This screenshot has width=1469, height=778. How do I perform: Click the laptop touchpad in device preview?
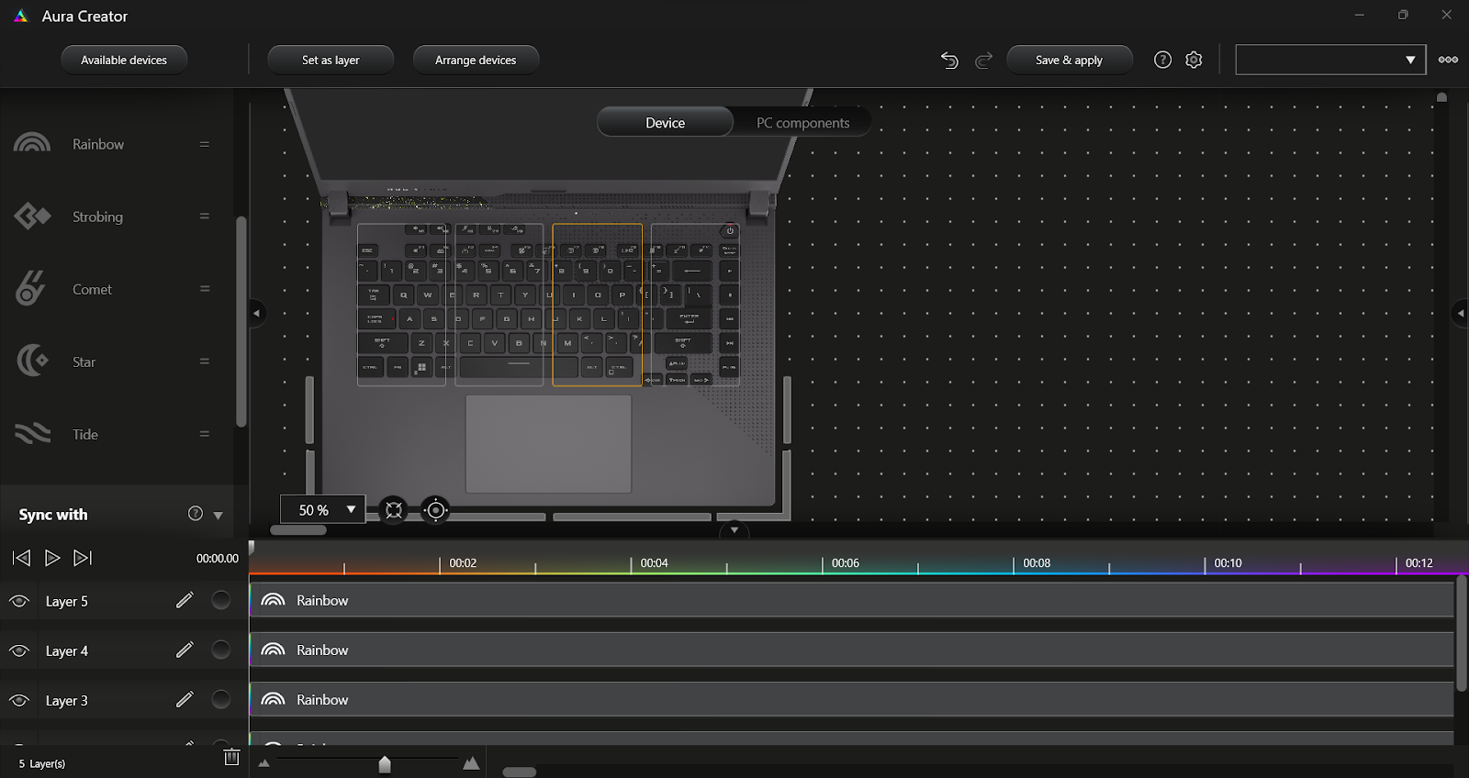548,444
